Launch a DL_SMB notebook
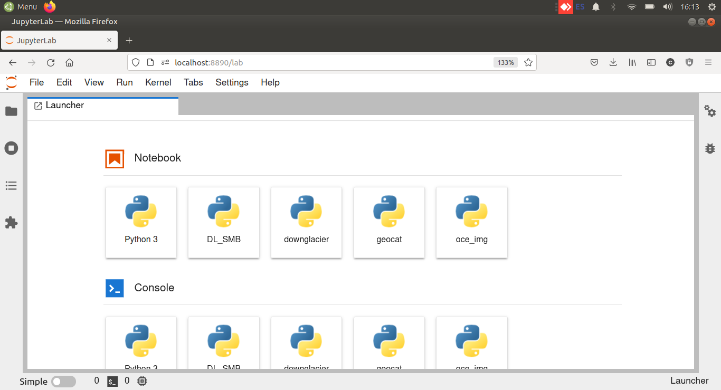 click(x=224, y=222)
